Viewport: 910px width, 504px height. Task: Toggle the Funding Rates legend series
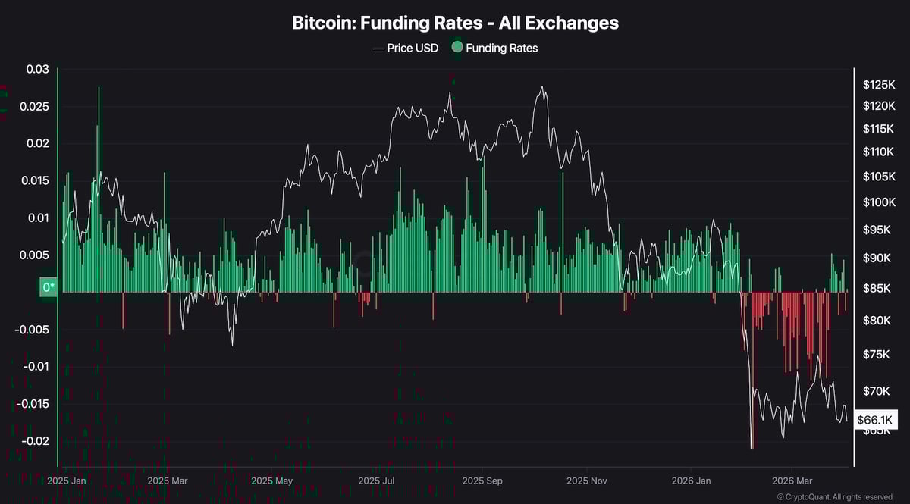501,48
